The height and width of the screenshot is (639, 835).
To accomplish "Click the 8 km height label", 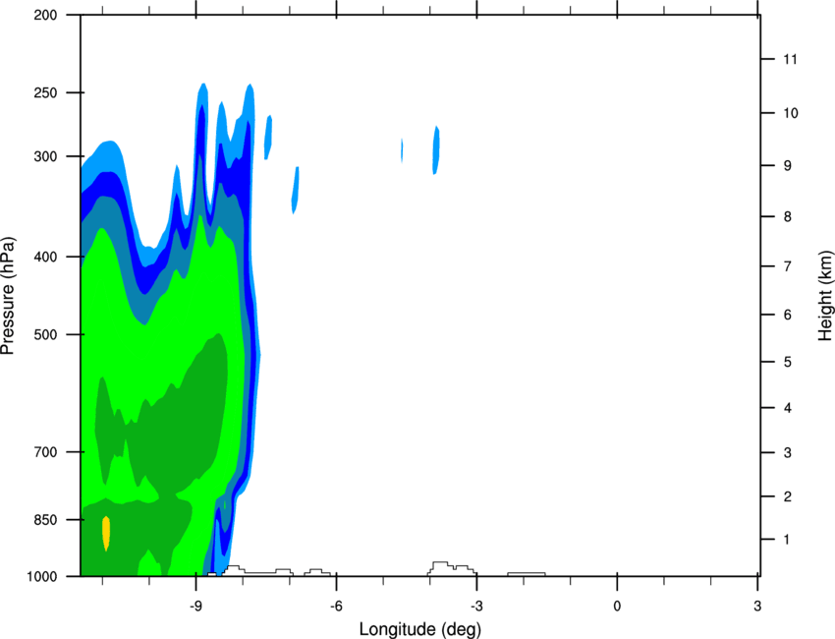I will point(787,216).
